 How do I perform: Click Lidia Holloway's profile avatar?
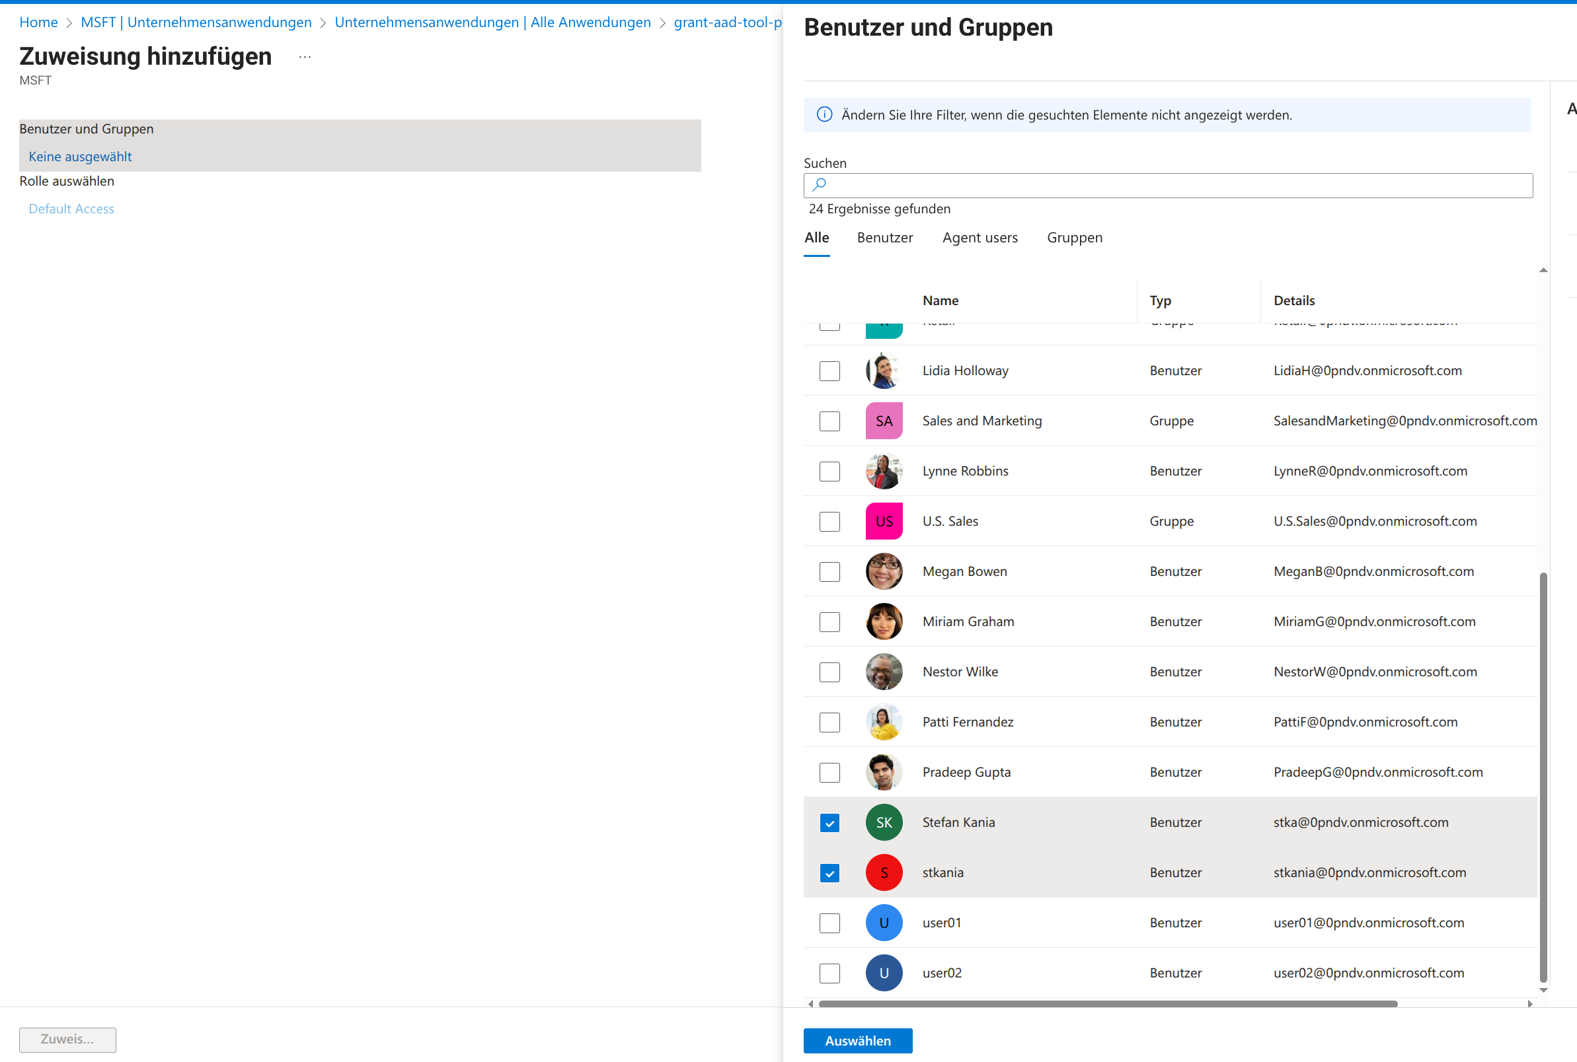(884, 371)
